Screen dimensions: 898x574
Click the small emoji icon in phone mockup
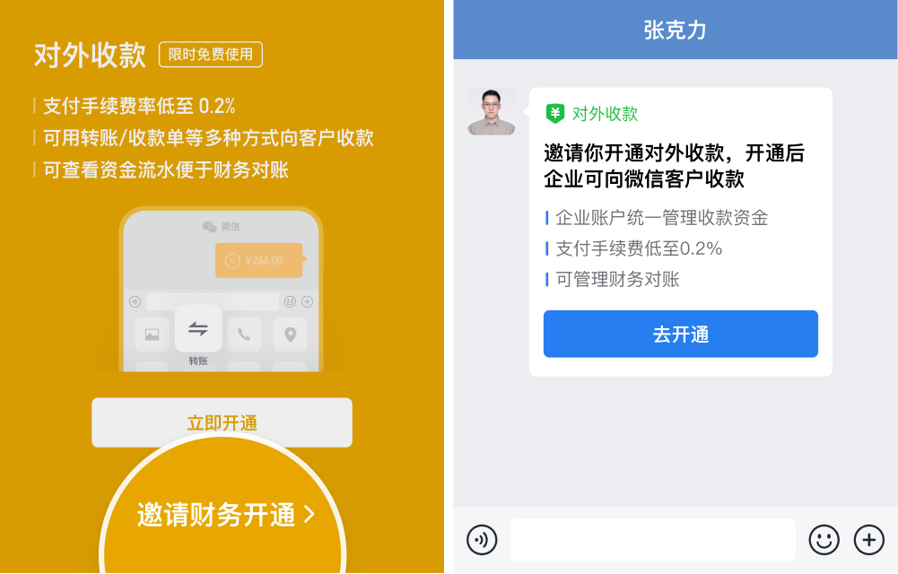(x=290, y=301)
